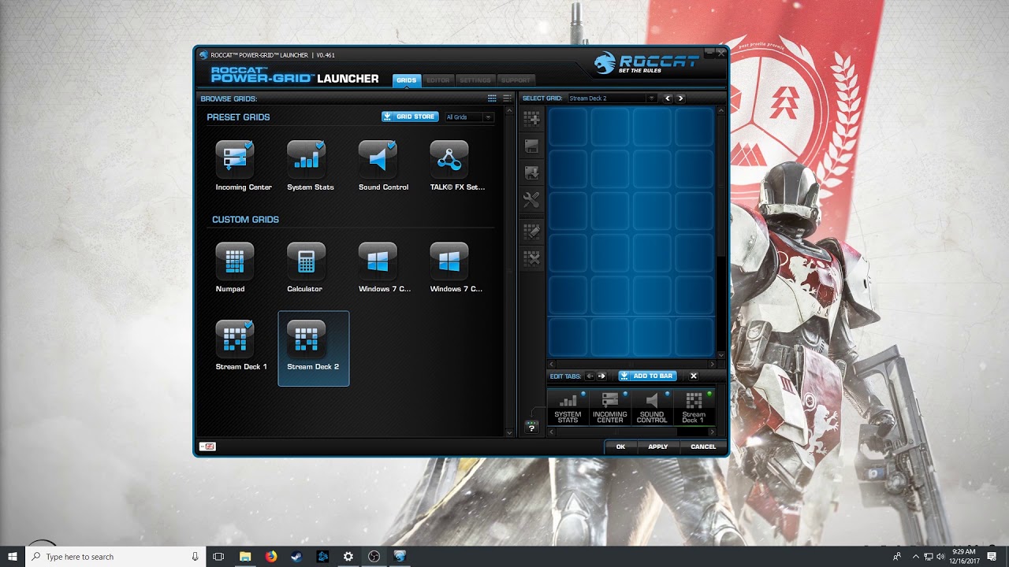The width and height of the screenshot is (1009, 567).
Task: Open the Calculator custom grid
Action: (307, 261)
